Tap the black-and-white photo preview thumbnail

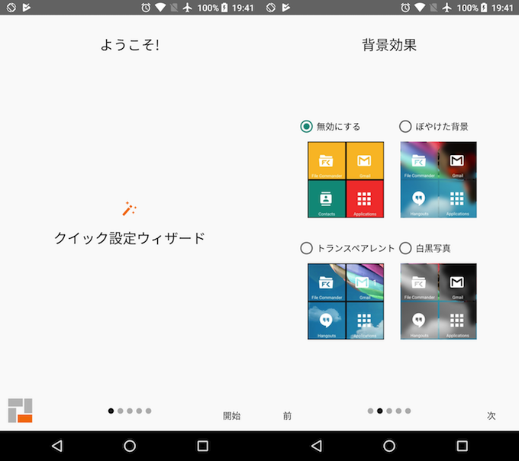tap(438, 301)
